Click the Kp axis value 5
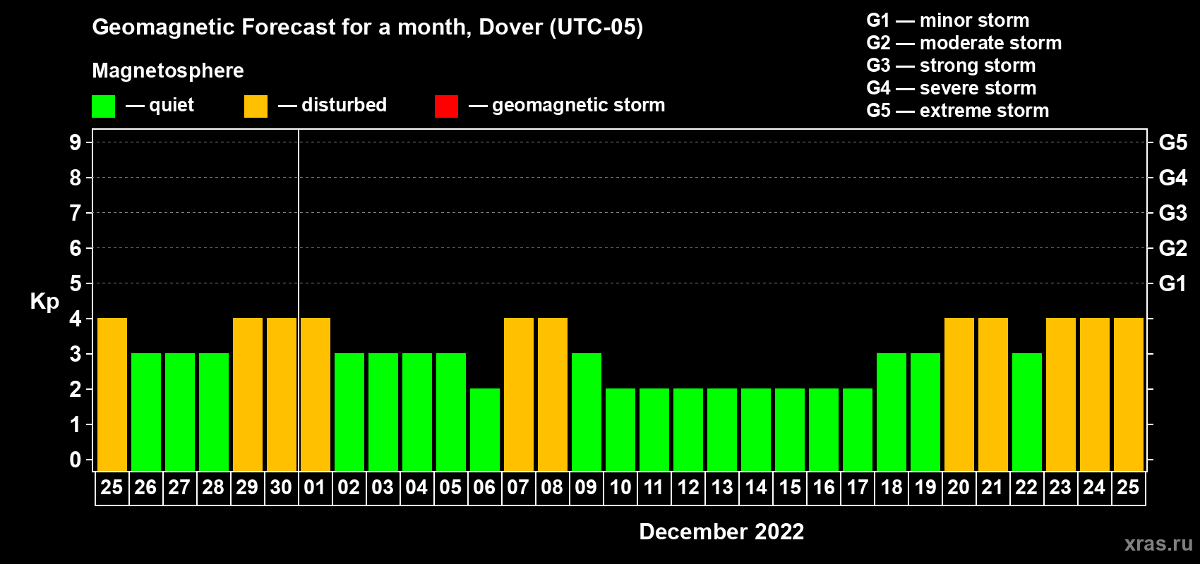The image size is (1200, 564). 76,283
